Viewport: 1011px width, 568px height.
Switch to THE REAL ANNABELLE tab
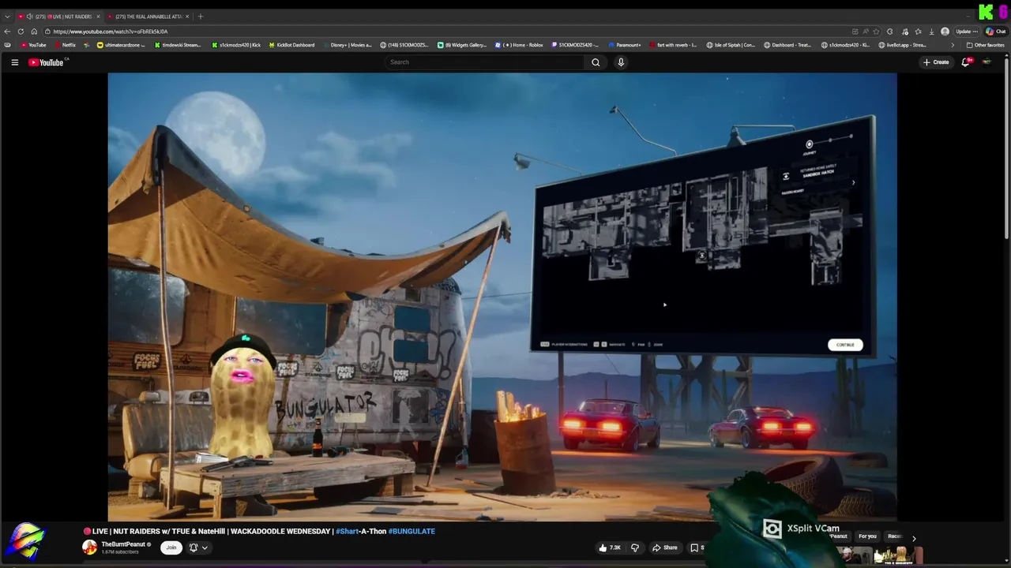pos(148,17)
